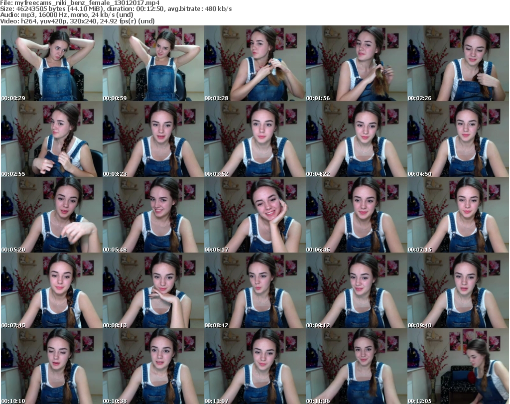Choose the 00:02:55 thumbnail
The width and height of the screenshot is (510, 404).
51,139
